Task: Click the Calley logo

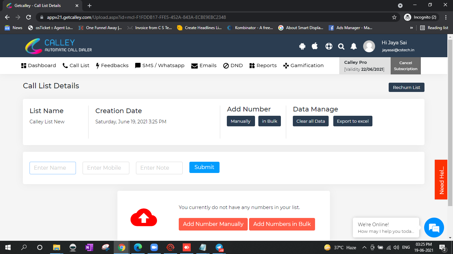Action: point(58,46)
